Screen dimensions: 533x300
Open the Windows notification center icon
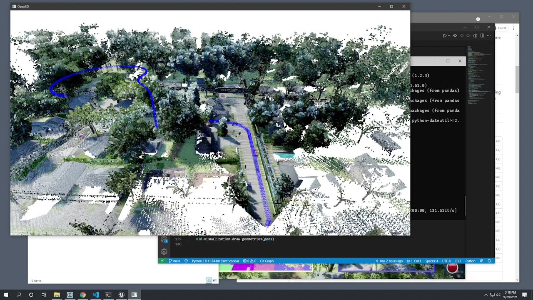click(x=525, y=295)
